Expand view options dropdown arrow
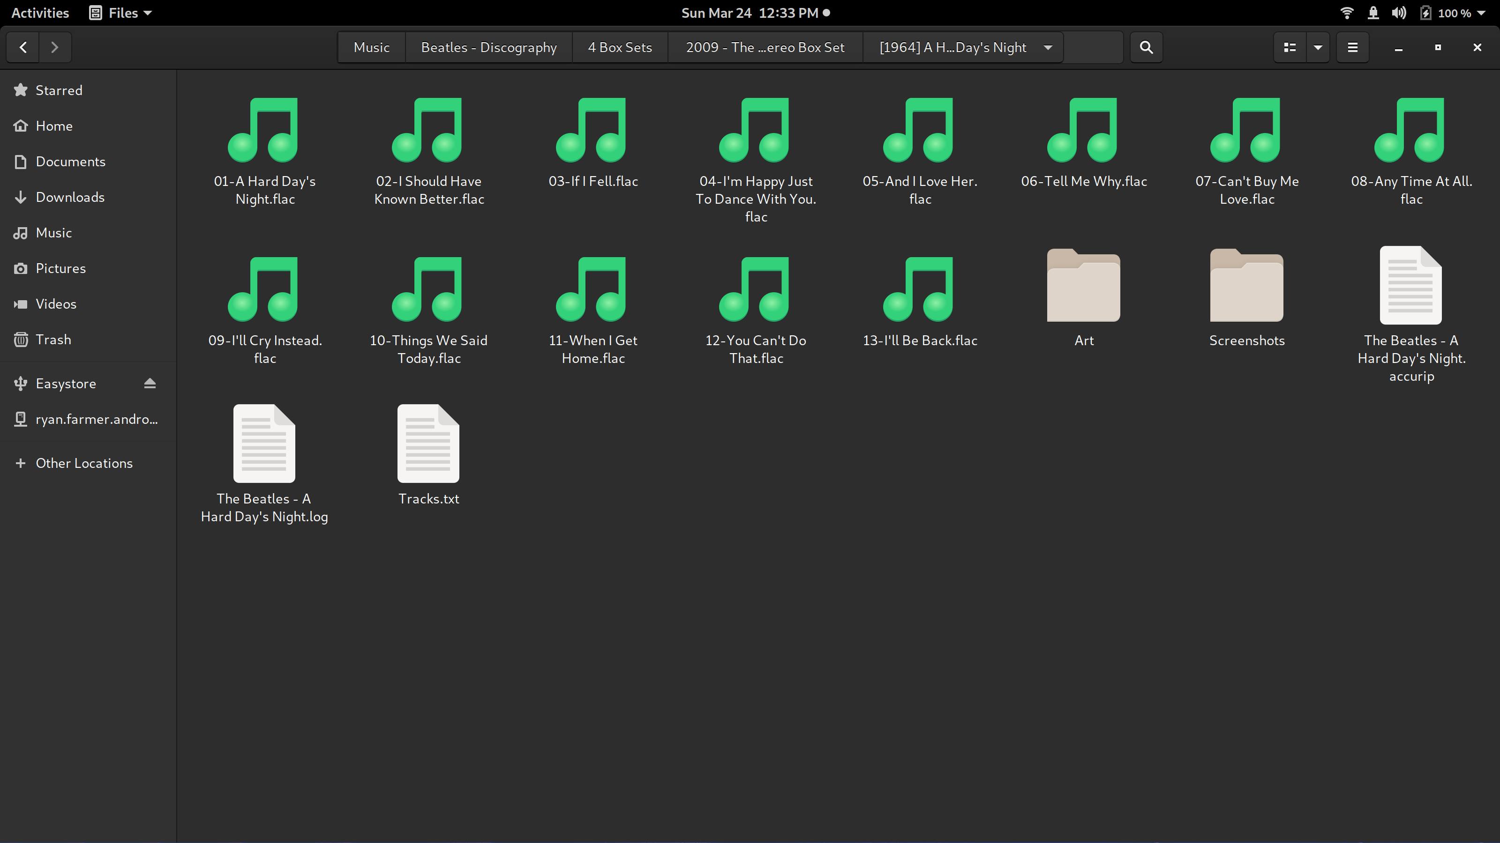The width and height of the screenshot is (1500, 843). pyautogui.click(x=1318, y=47)
